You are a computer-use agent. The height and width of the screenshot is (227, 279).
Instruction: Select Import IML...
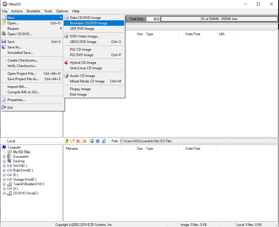[32, 87]
